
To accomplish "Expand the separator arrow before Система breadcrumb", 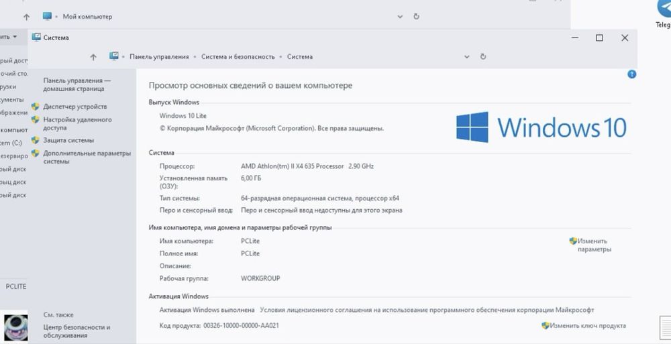I will (x=280, y=56).
